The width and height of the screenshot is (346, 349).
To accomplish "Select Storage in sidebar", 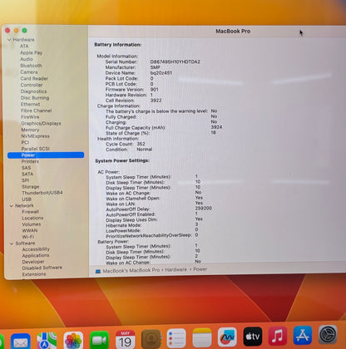I will pos(31,187).
